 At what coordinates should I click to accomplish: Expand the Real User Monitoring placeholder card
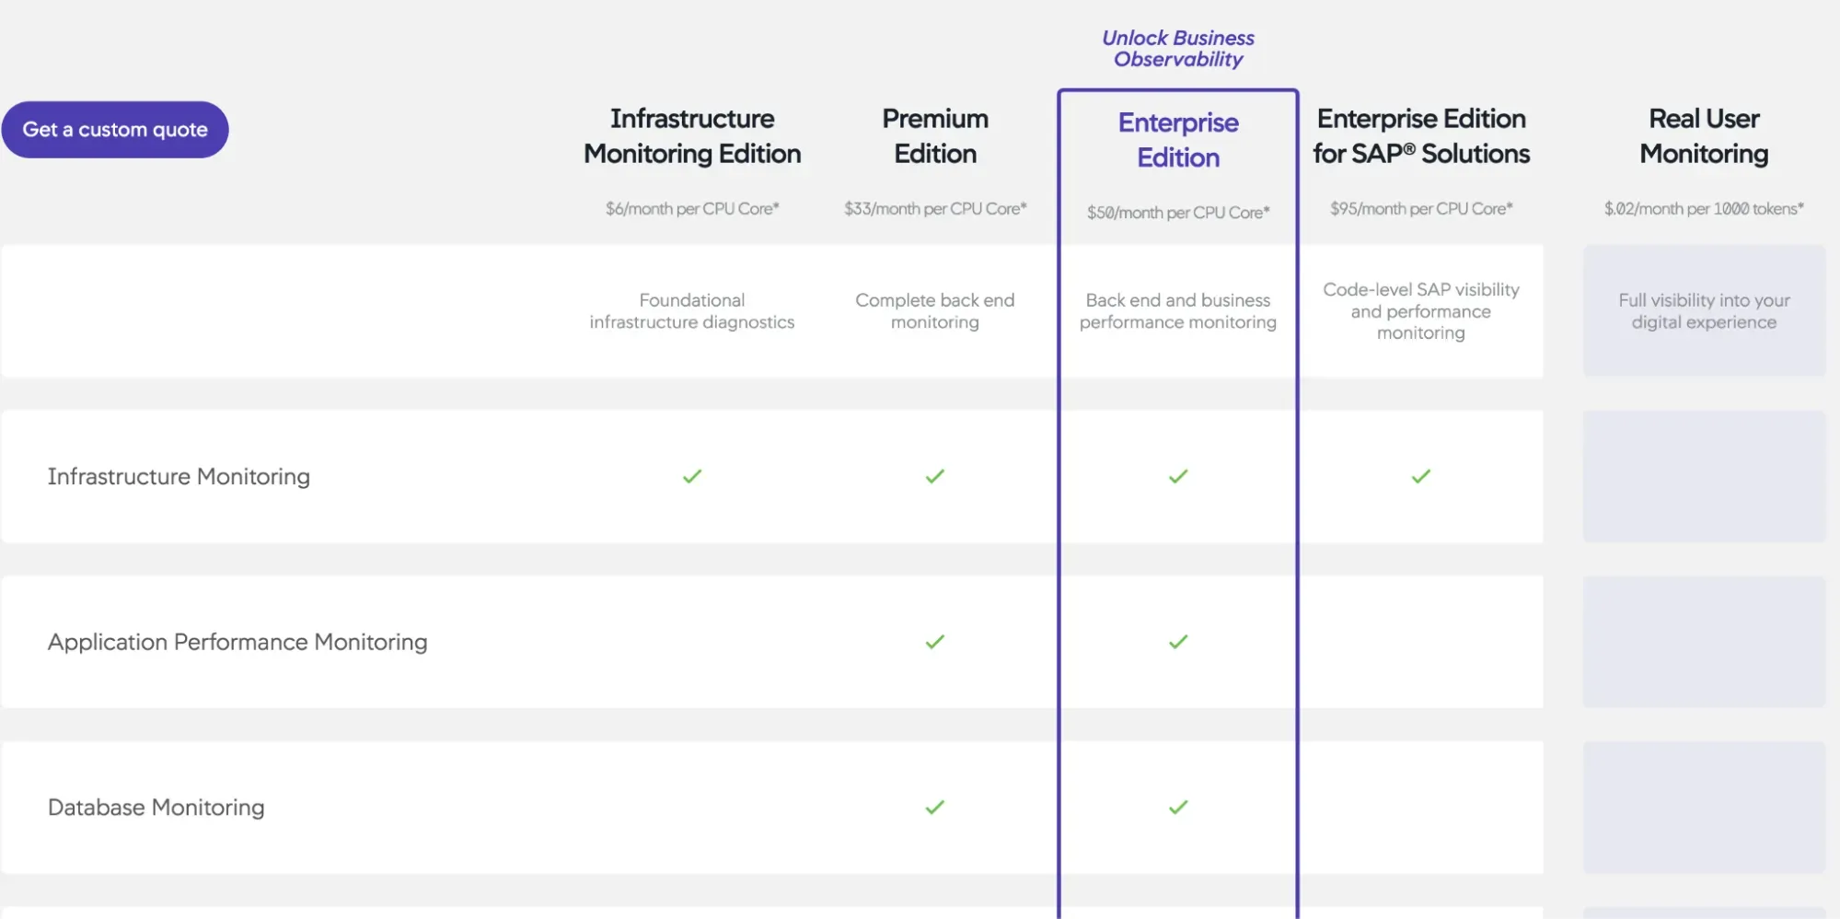pyautogui.click(x=1703, y=311)
